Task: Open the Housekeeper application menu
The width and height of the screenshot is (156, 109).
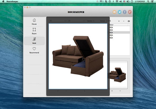Action: (12, 1)
